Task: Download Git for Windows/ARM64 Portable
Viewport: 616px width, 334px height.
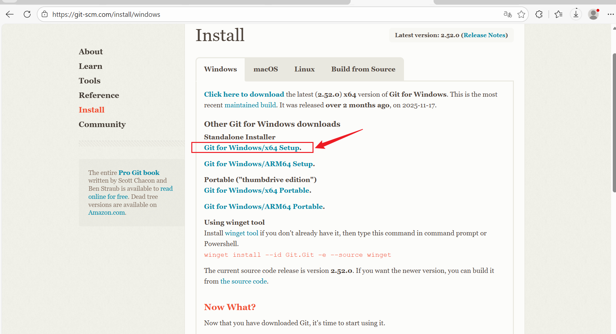Action: 264,207
